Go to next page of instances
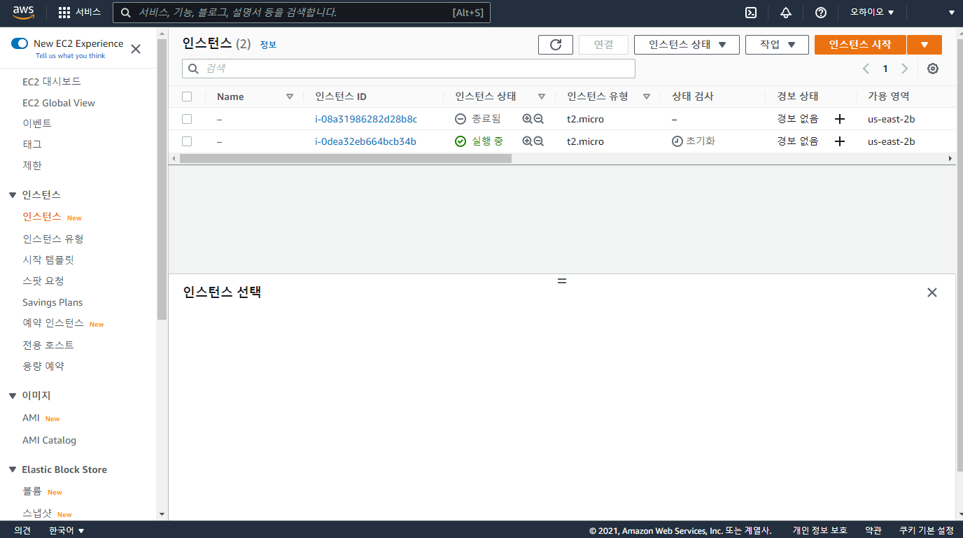 point(904,69)
